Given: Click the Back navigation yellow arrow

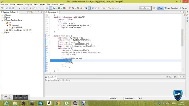Looking at the screenshot, I should tap(113, 8).
